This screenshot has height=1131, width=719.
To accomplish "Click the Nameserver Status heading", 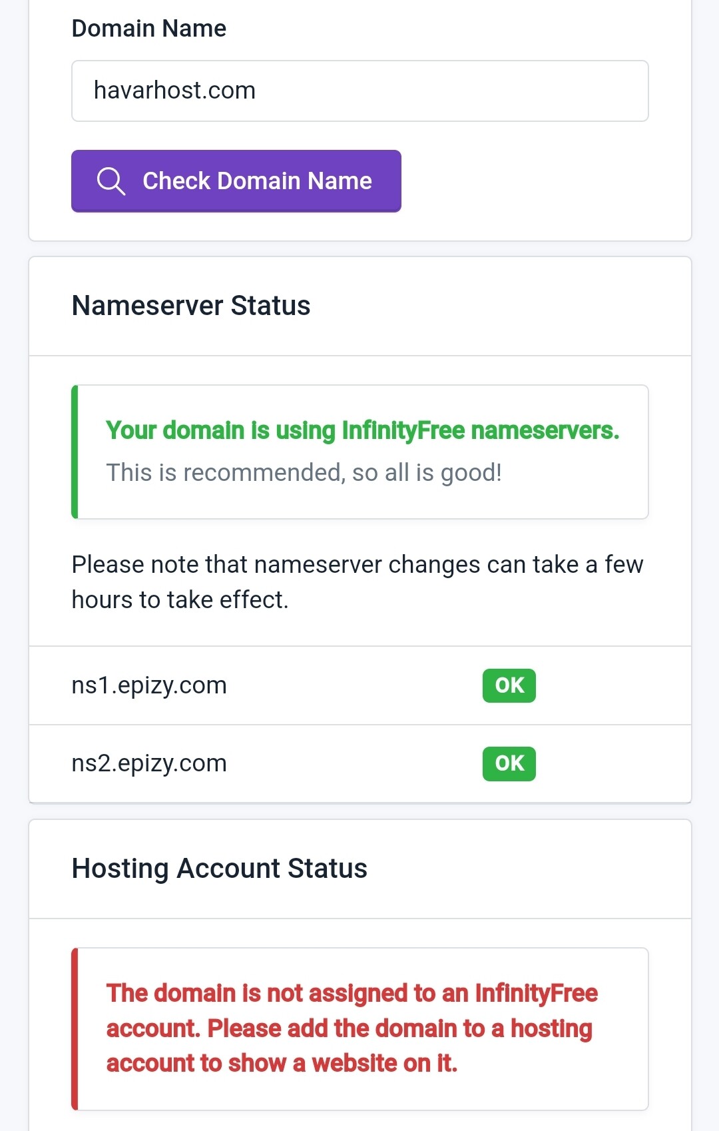I will tap(191, 306).
